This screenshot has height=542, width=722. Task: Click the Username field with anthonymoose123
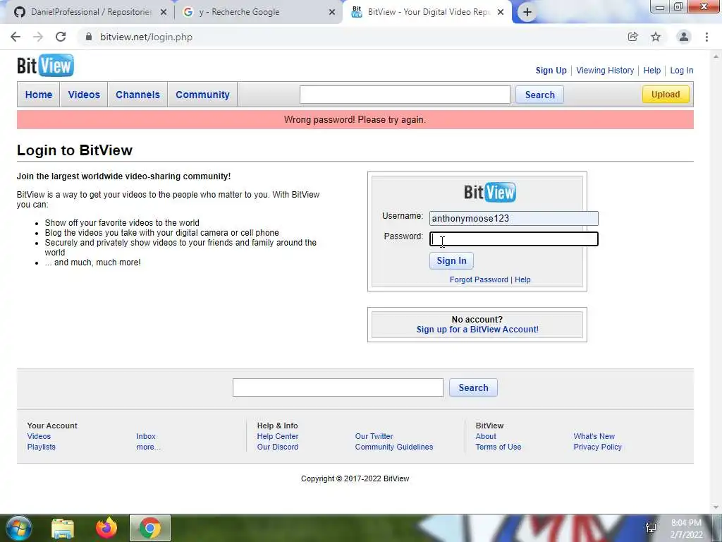tap(514, 219)
